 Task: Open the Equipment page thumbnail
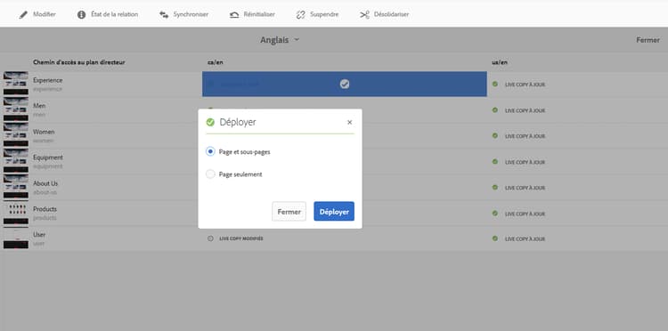click(x=16, y=160)
